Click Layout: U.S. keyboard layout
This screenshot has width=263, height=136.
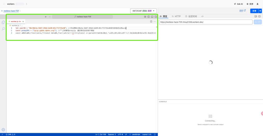tap(147, 134)
